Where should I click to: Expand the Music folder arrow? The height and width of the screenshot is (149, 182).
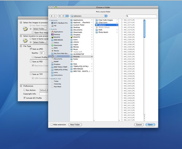click(x=92, y=49)
